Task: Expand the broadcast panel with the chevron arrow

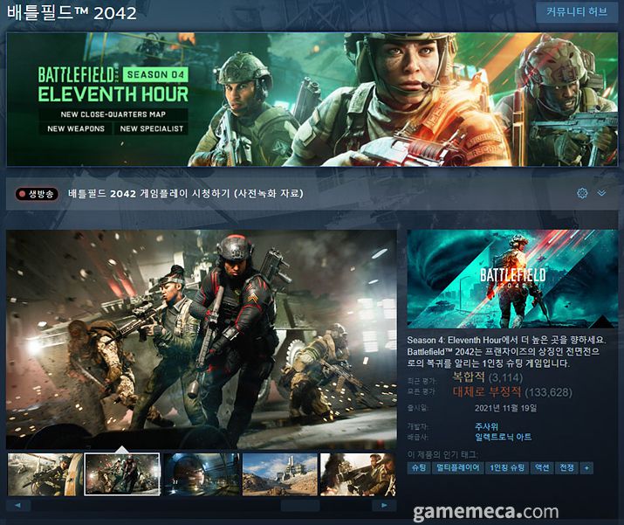Action: tap(601, 193)
